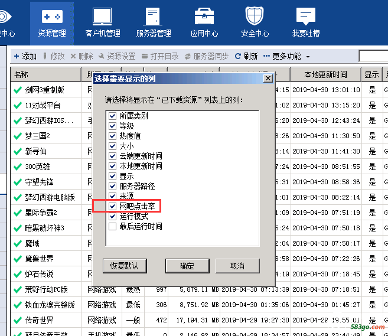This screenshot has width=388, height=336.
Task: Toggle the 所属类别 checkbox
Action: (113, 116)
